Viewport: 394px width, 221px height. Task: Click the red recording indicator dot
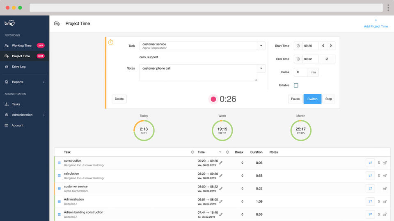coord(213,99)
